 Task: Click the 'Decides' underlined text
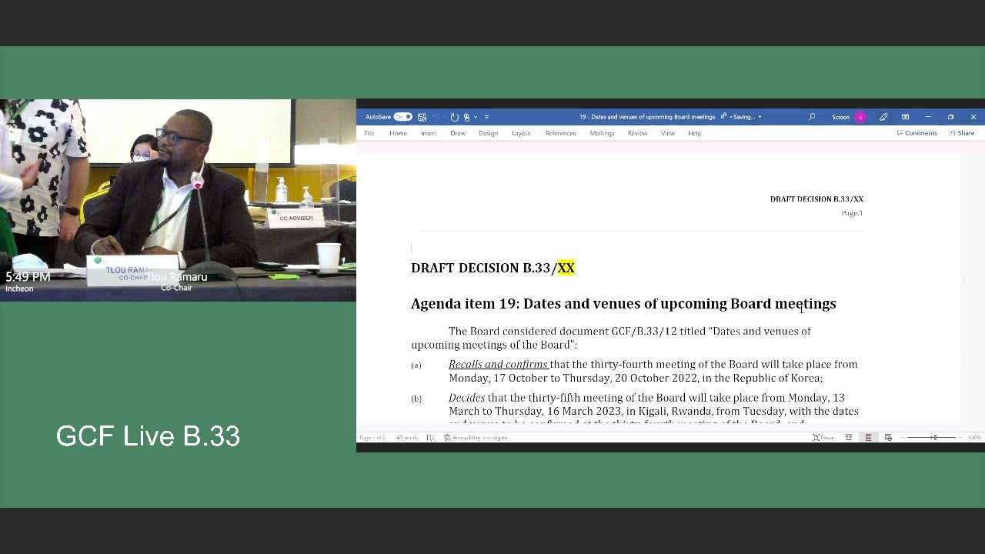click(467, 398)
